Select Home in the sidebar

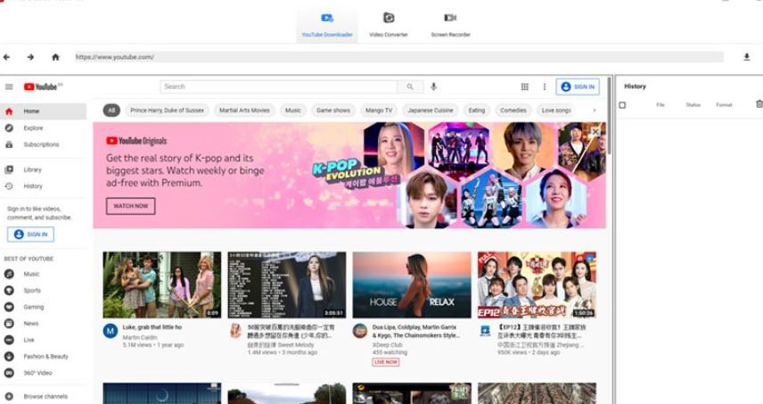[44, 111]
